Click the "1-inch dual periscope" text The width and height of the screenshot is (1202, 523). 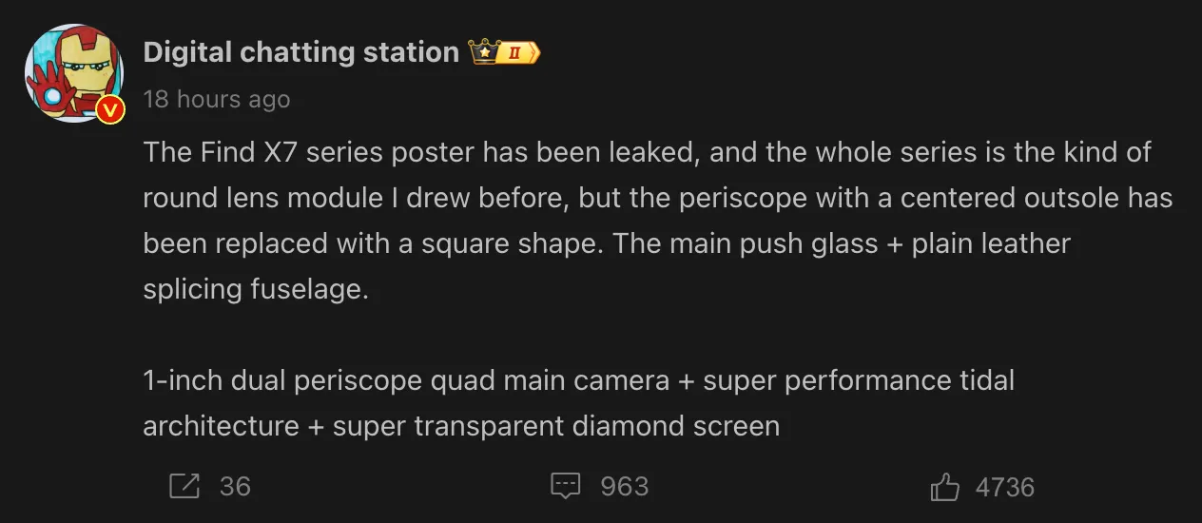coord(282,380)
